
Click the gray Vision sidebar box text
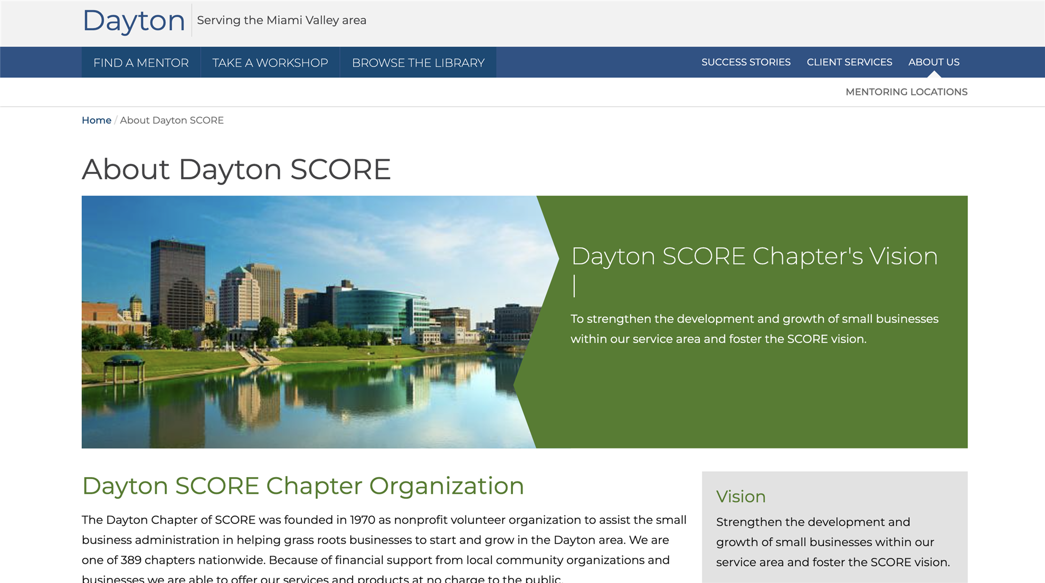click(x=832, y=542)
